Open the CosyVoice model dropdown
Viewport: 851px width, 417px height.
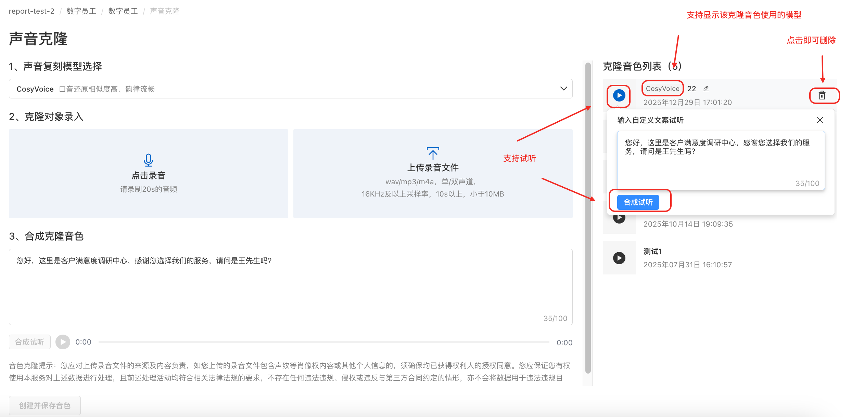(290, 89)
